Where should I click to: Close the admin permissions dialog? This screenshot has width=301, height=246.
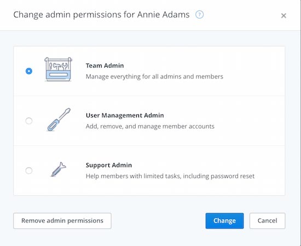pyautogui.click(x=283, y=15)
